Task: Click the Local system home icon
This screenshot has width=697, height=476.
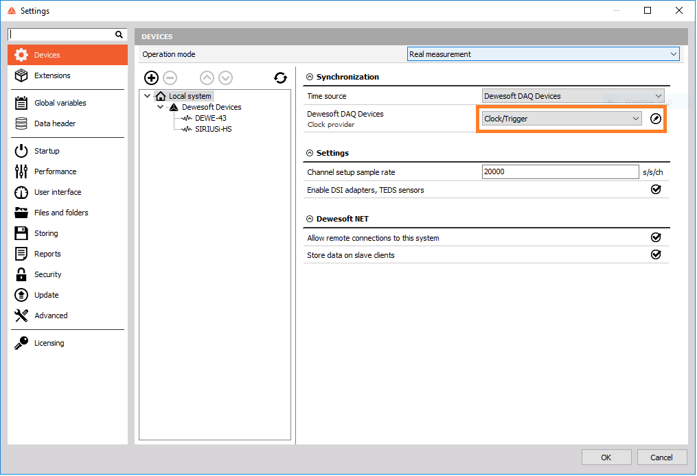Action: (161, 96)
